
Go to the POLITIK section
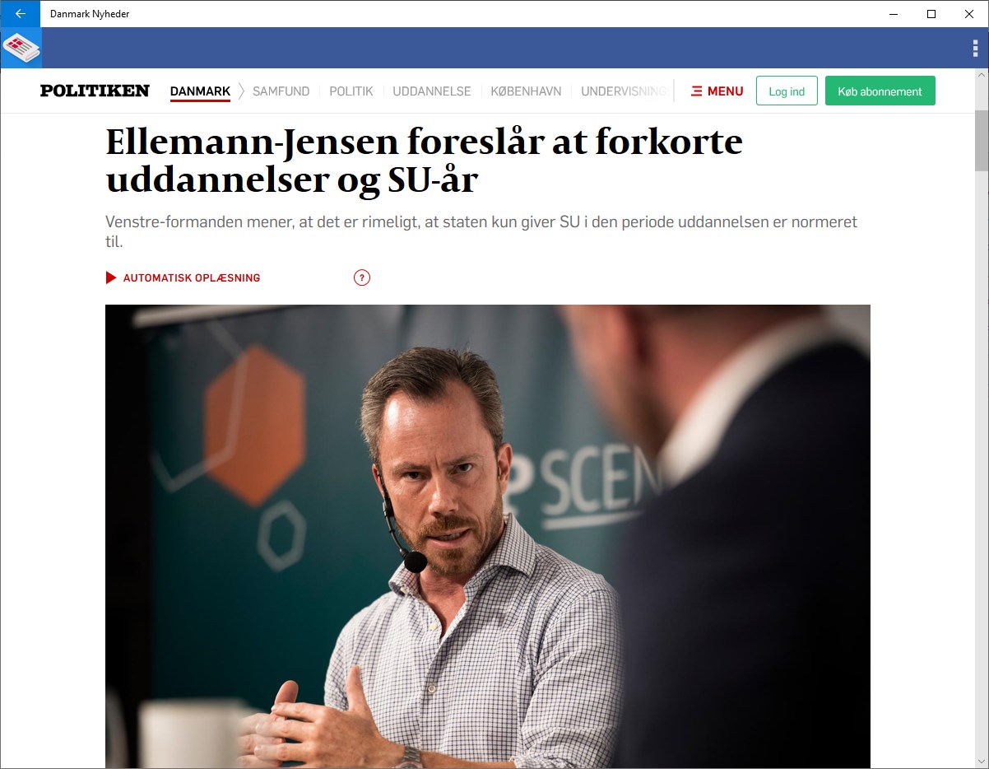point(351,91)
